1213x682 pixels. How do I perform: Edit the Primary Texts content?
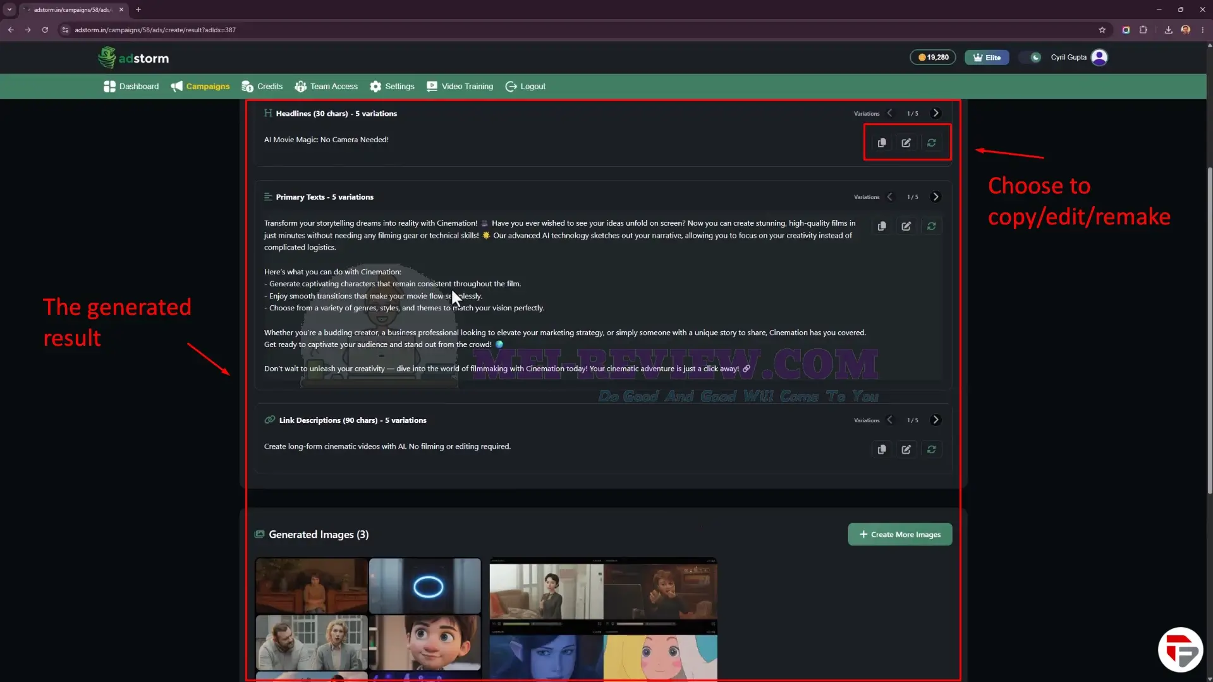[x=906, y=226]
